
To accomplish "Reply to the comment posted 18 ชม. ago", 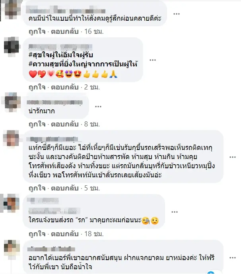I will (x=65, y=234).
